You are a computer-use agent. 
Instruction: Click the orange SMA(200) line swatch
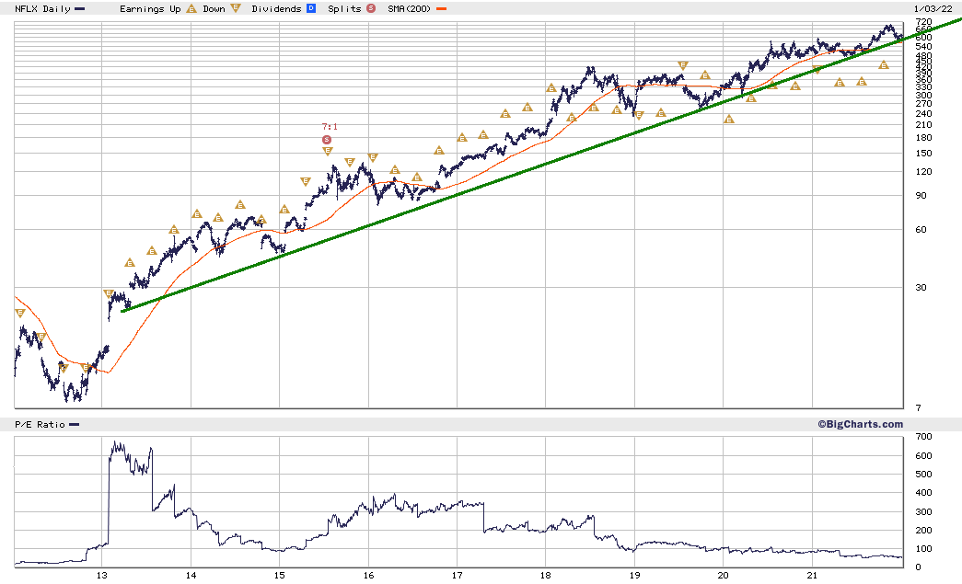click(x=441, y=9)
